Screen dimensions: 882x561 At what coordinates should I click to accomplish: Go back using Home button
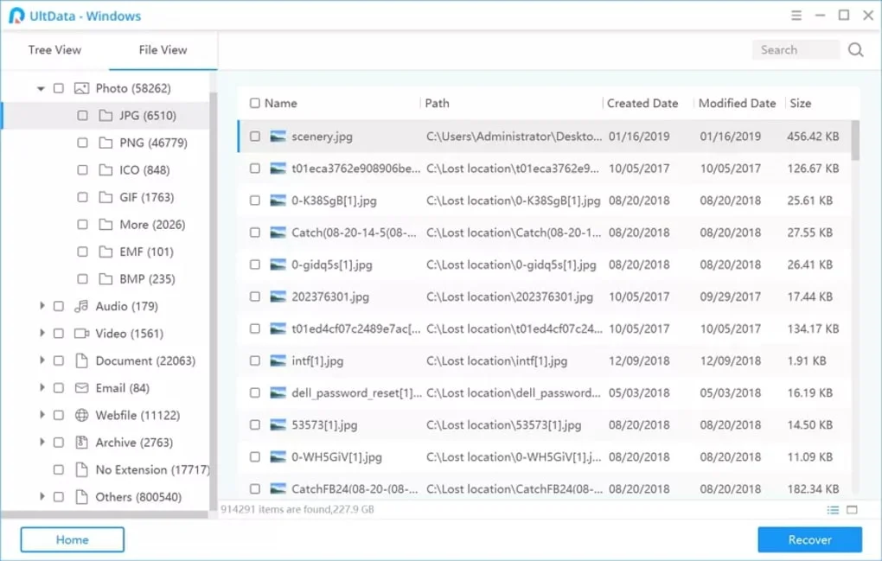[73, 539]
